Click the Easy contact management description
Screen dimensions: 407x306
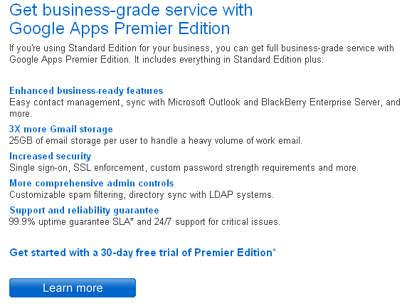pyautogui.click(x=205, y=108)
